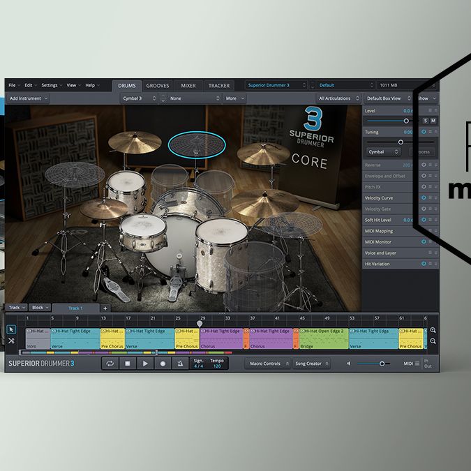The width and height of the screenshot is (471, 471).
Task: Toggle the Hit Variation power switch
Action: (424, 264)
